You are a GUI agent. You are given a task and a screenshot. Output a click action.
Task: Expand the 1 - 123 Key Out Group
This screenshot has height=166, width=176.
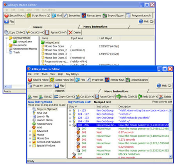[x=70, y=111]
